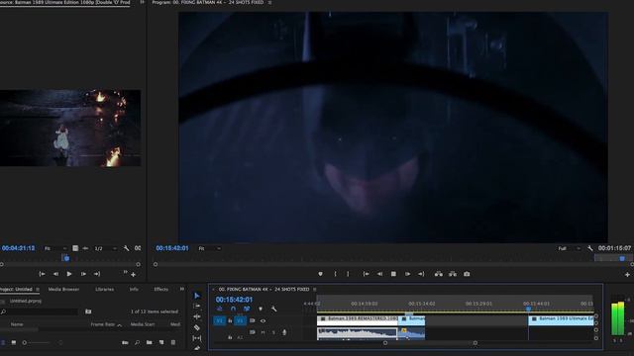Open Program playback resolution Full dropdown

click(569, 248)
